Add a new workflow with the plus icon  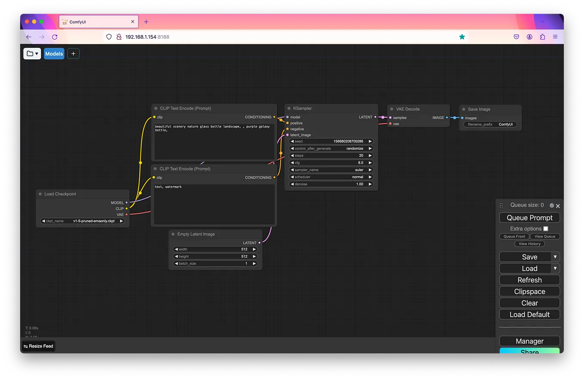click(x=73, y=53)
